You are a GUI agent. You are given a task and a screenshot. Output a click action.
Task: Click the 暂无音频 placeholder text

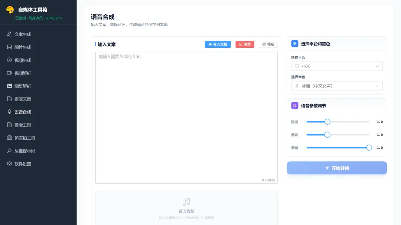point(186,211)
